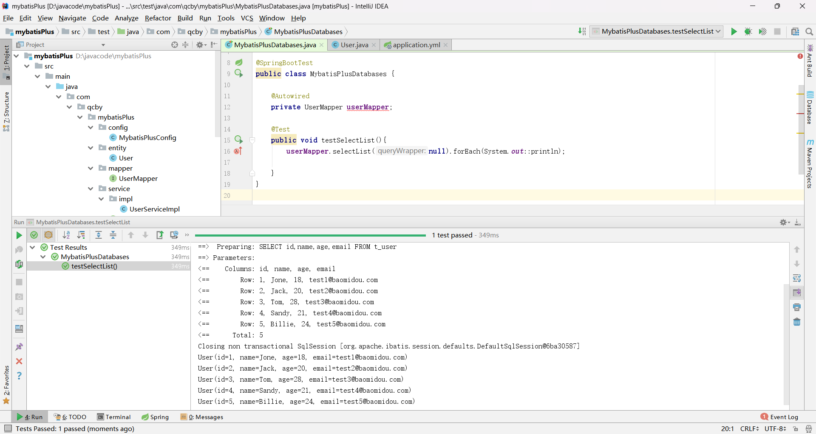Clear console with trash icon
This screenshot has width=816, height=434.
(797, 322)
